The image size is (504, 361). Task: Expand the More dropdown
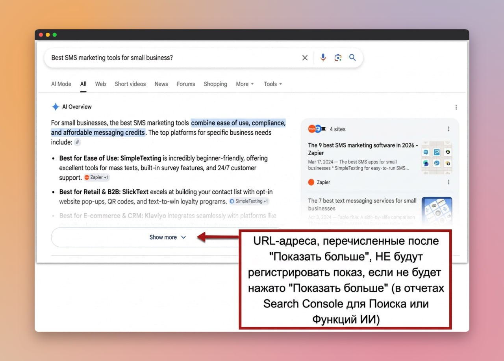[x=245, y=84]
